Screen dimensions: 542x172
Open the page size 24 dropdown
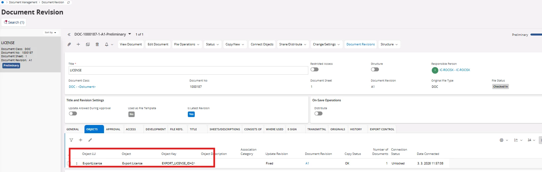tap(531, 140)
